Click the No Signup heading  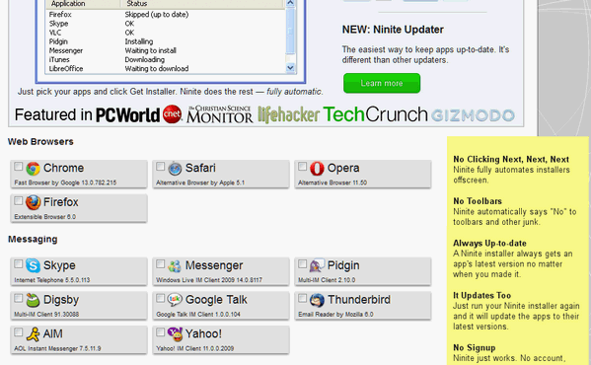475,347
